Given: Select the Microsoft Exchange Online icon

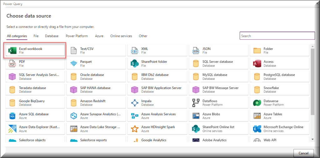Looking at the screenshot, I should [x=257, y=129].
